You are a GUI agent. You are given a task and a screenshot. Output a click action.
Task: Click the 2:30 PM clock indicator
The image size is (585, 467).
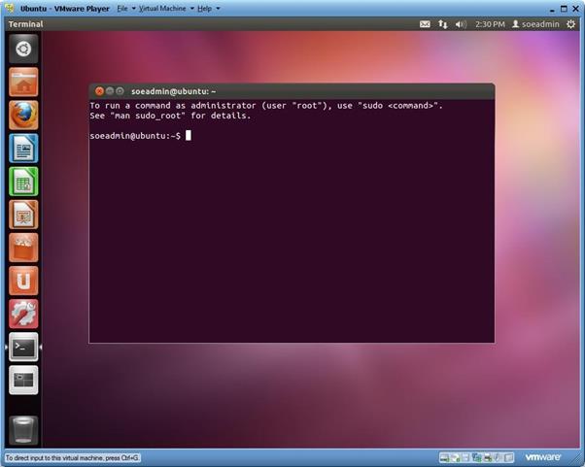point(490,24)
